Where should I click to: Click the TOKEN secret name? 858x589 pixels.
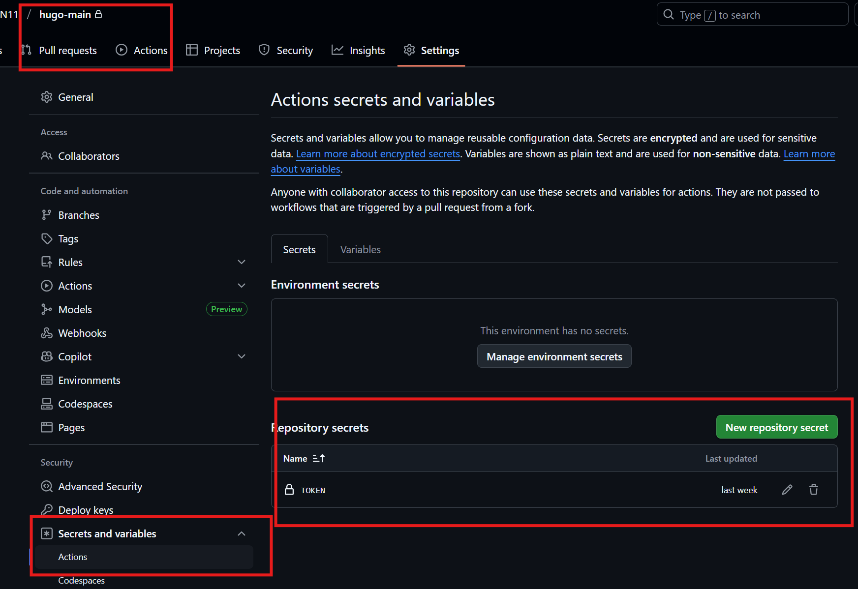(313, 490)
